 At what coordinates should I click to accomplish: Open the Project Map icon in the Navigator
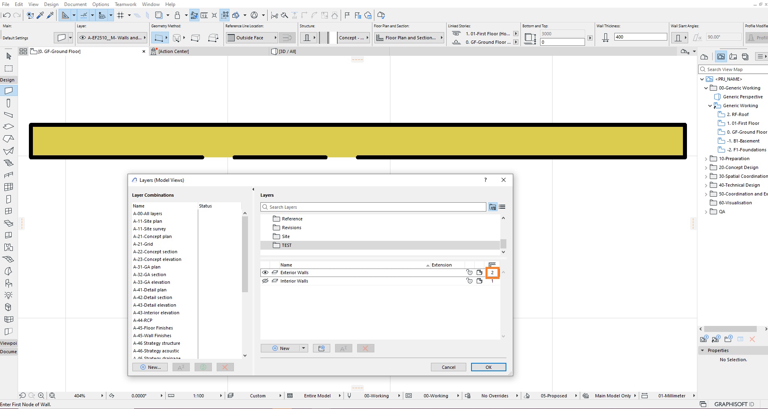click(704, 57)
